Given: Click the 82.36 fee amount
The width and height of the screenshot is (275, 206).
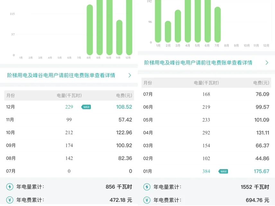Looking at the screenshot, I should [x=125, y=159].
